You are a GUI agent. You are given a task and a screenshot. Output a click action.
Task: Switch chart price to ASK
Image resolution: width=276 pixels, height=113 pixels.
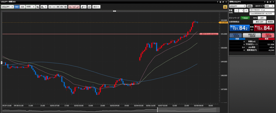tap(22, 7)
